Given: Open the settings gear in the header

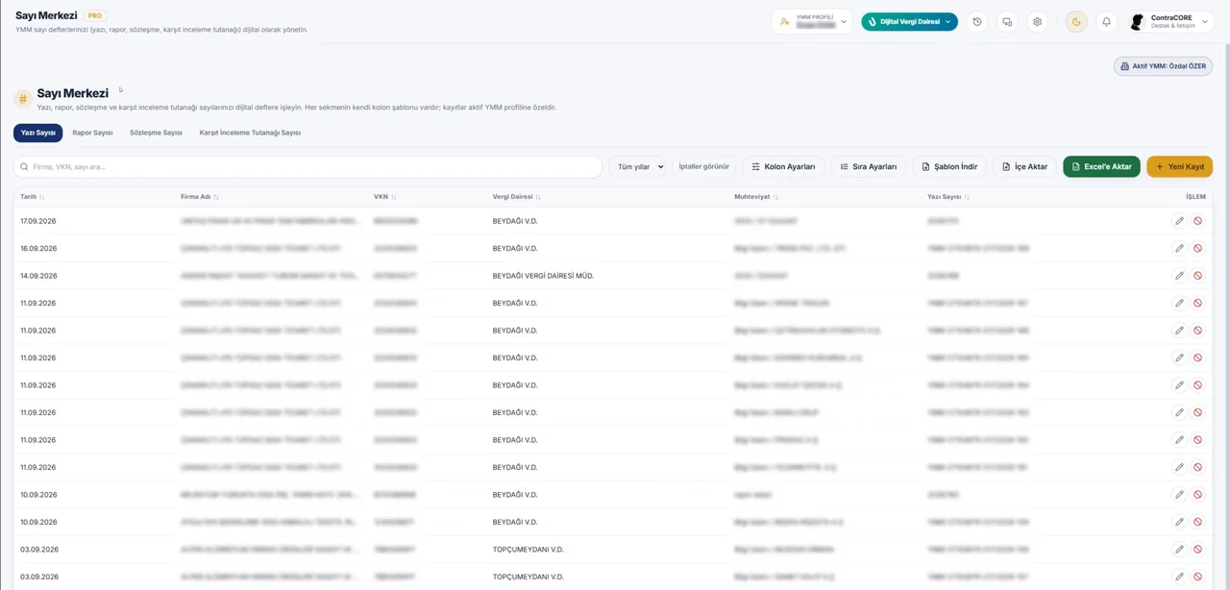Looking at the screenshot, I should (x=1037, y=21).
